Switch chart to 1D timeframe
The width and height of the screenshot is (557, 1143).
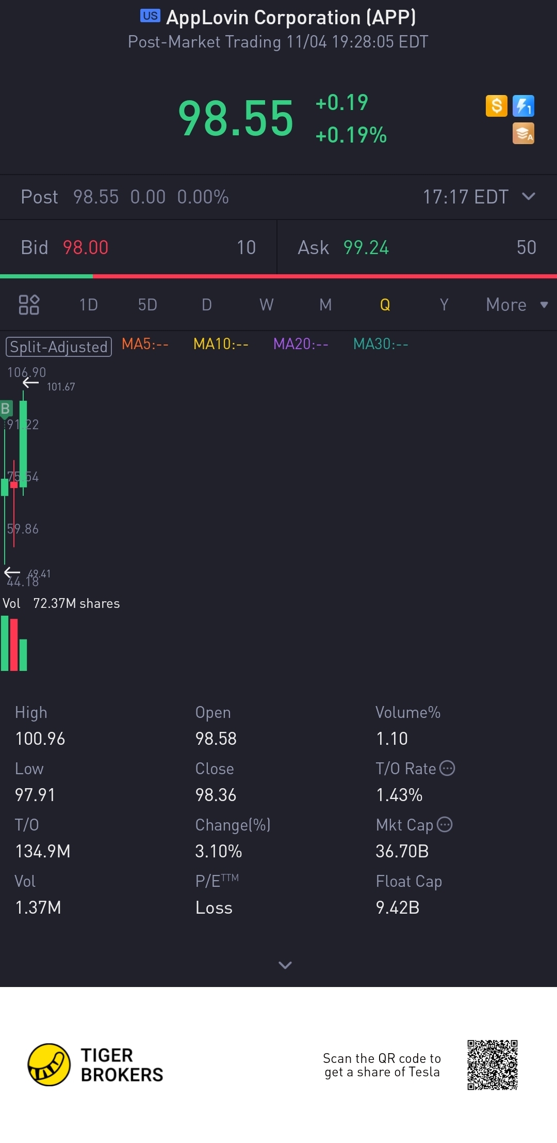click(x=89, y=305)
